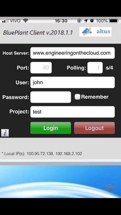Image resolution: width=121 pixels, height=215 pixels.
Task: Click the altus logo
Action: 95,32
